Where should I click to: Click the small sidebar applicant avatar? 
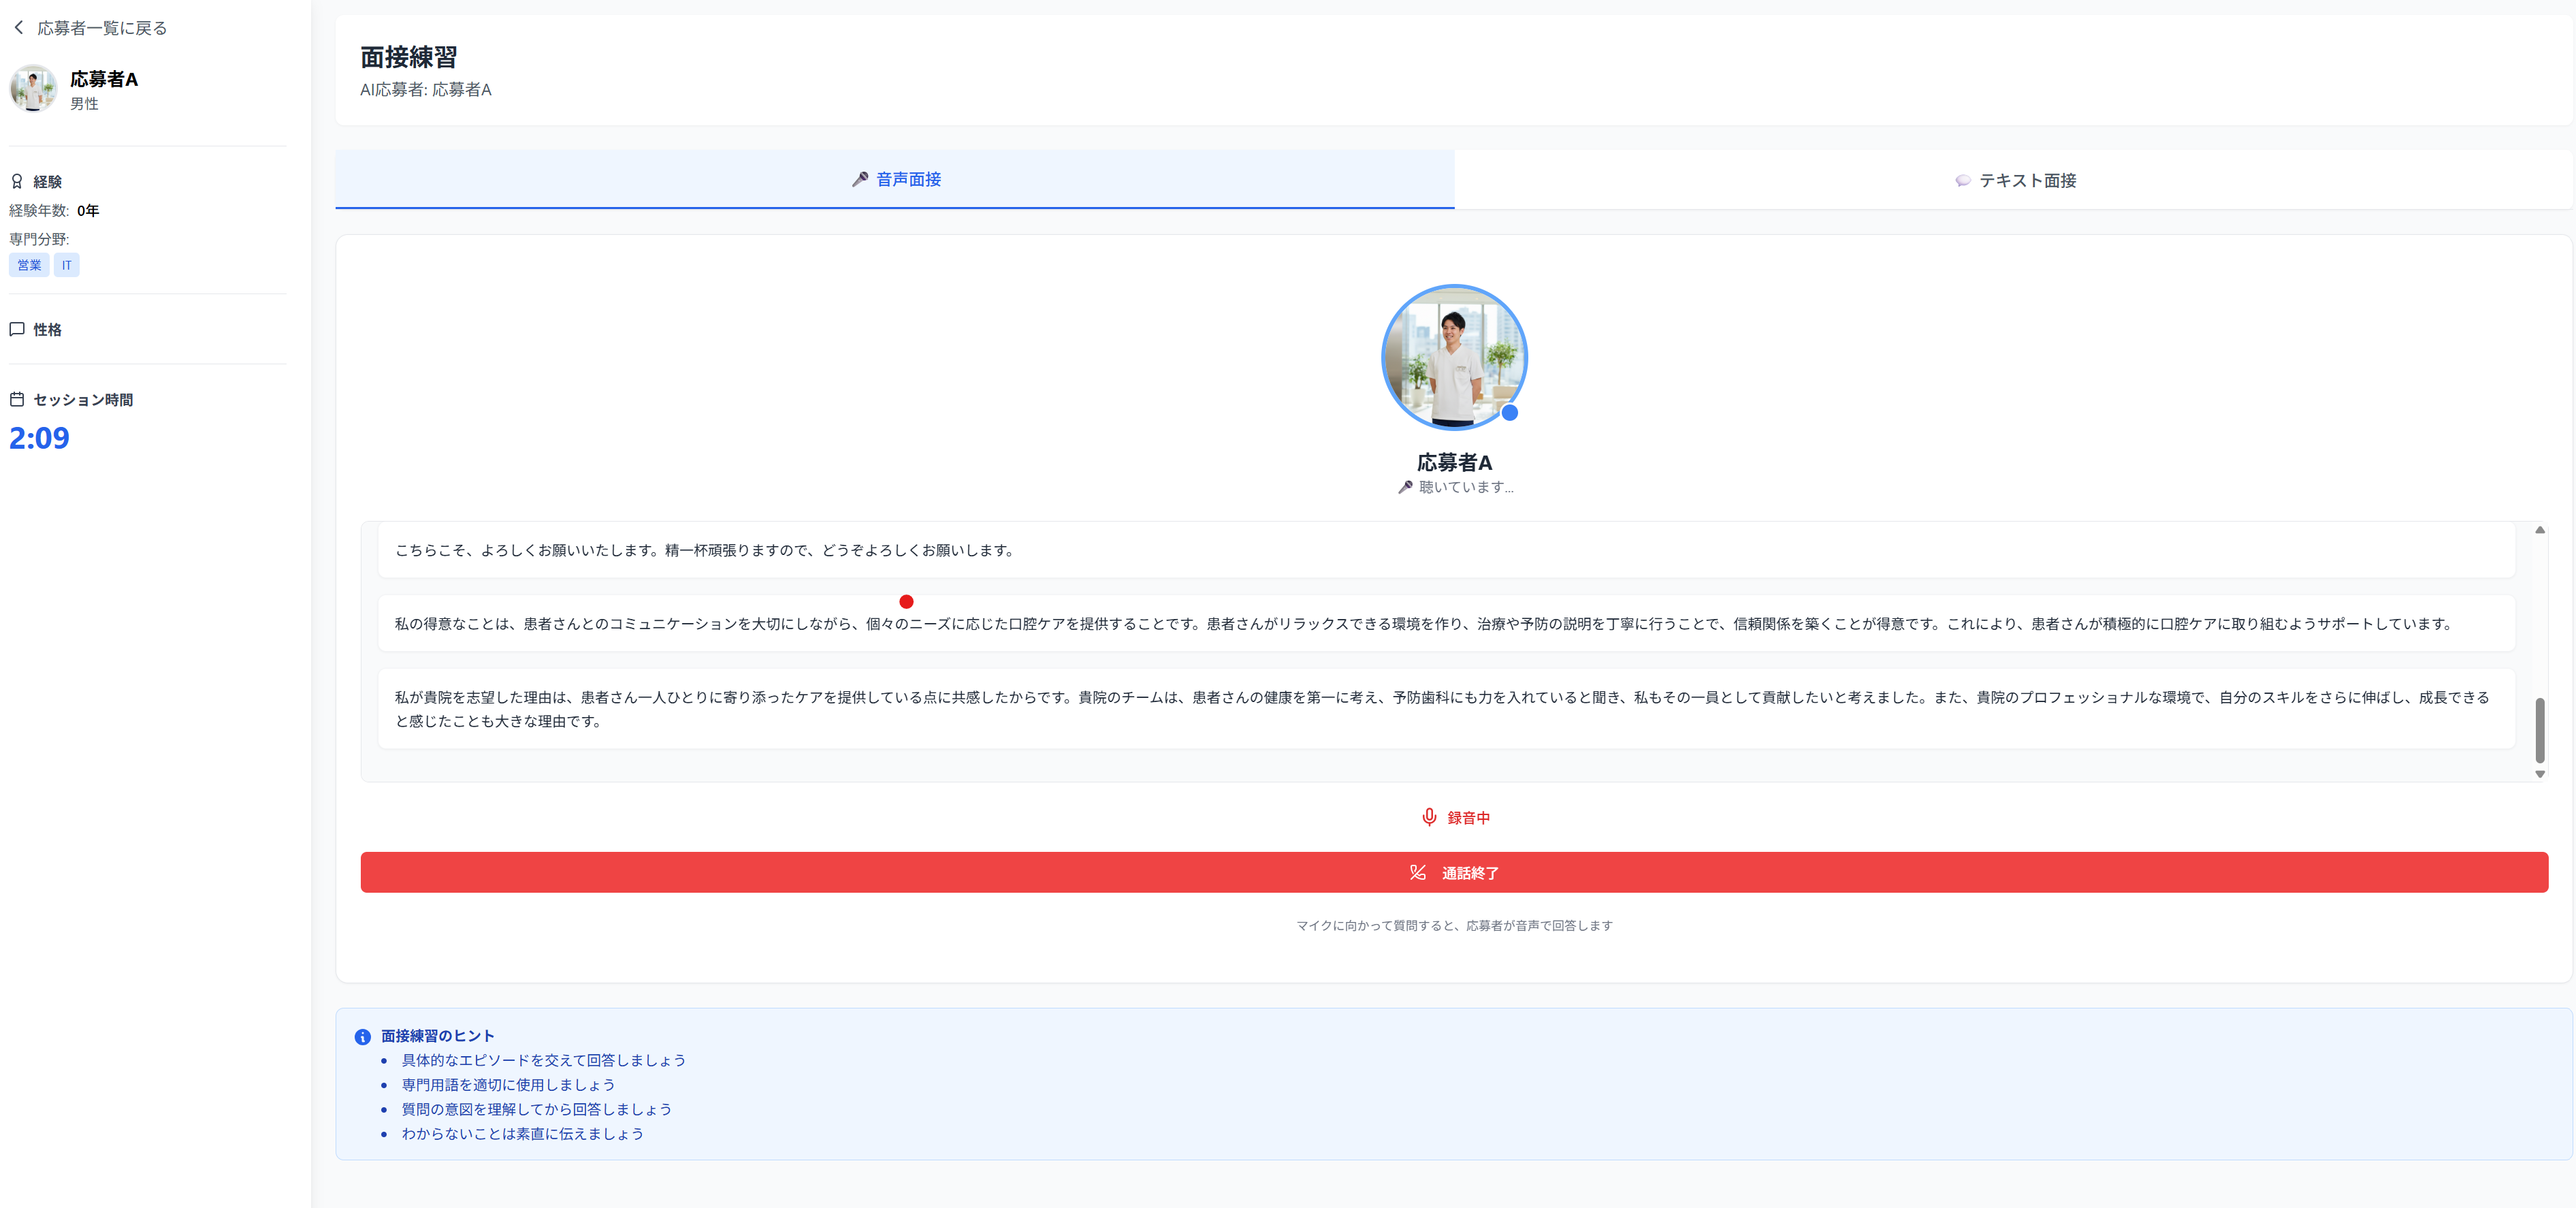[33, 89]
